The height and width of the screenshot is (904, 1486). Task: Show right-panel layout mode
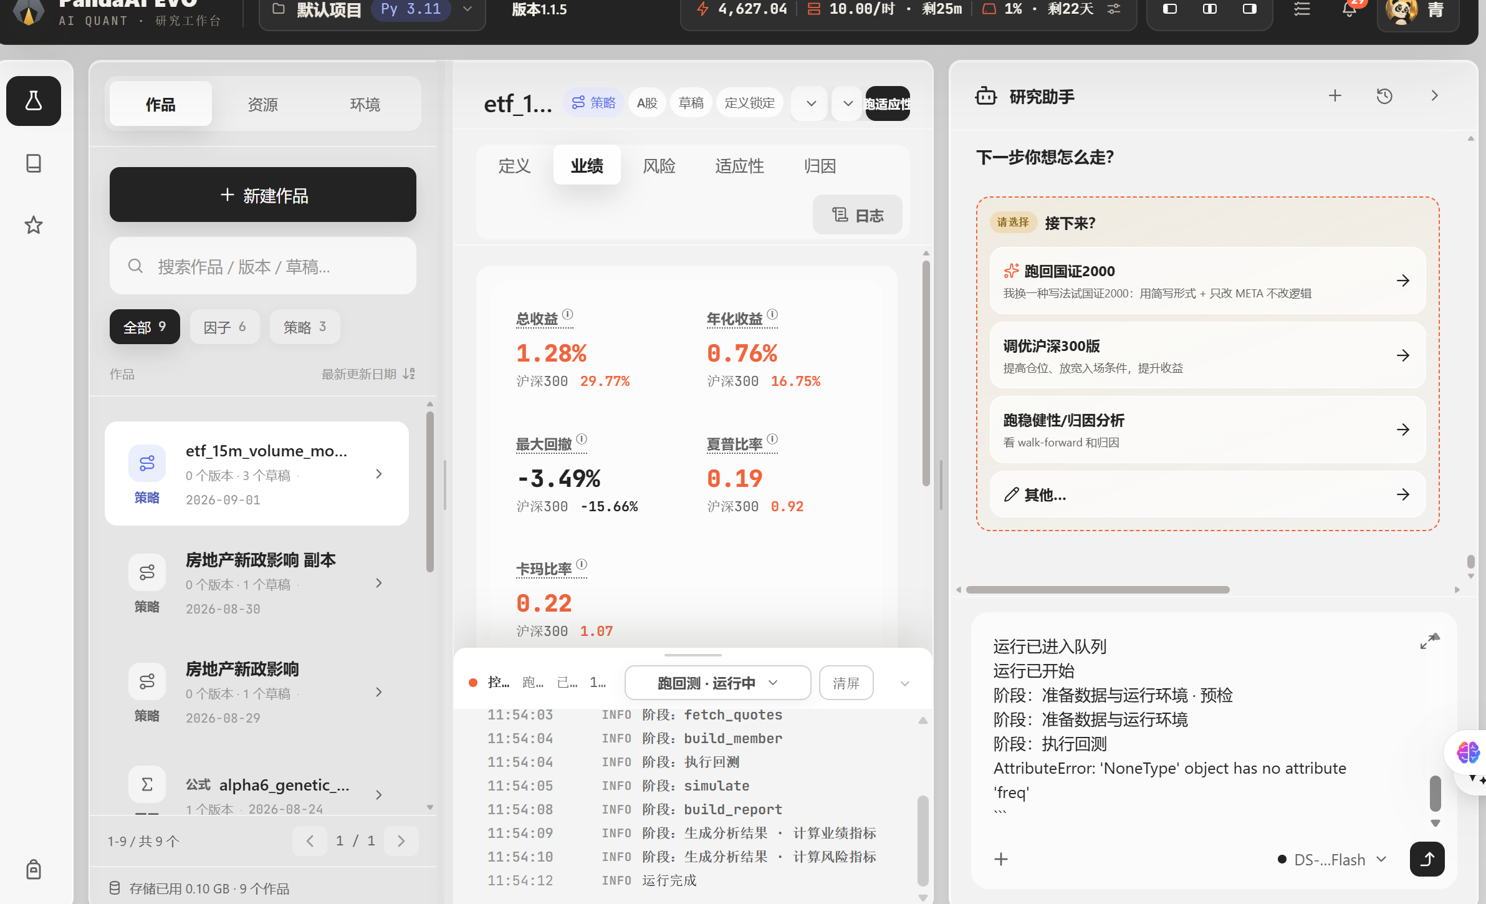(x=1250, y=9)
